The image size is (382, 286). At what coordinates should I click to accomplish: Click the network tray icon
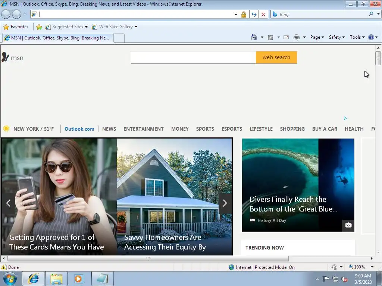tap(335, 279)
